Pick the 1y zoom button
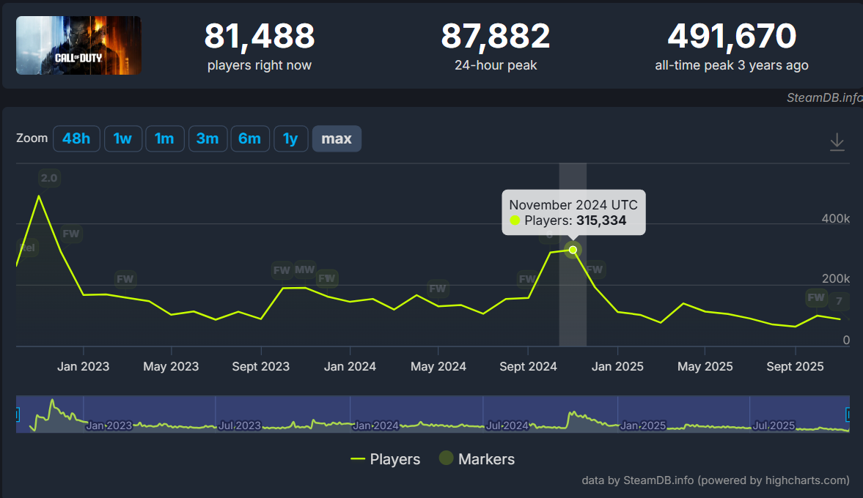This screenshot has width=863, height=498. click(290, 138)
